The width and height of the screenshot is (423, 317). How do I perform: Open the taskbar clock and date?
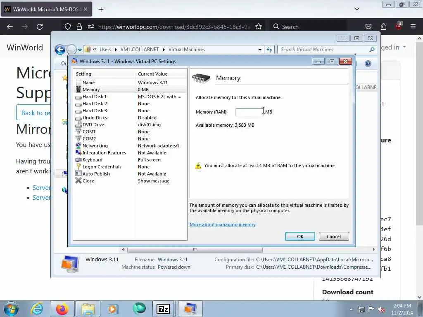click(402, 309)
